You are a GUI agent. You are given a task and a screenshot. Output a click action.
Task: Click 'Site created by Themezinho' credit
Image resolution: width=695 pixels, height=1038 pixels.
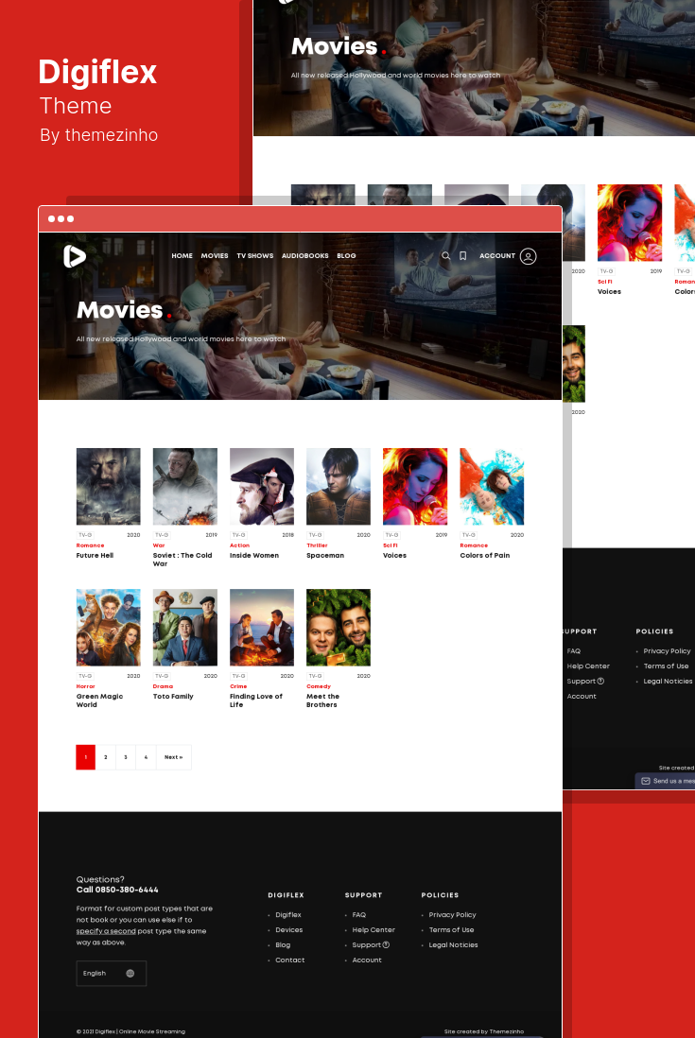click(484, 1031)
